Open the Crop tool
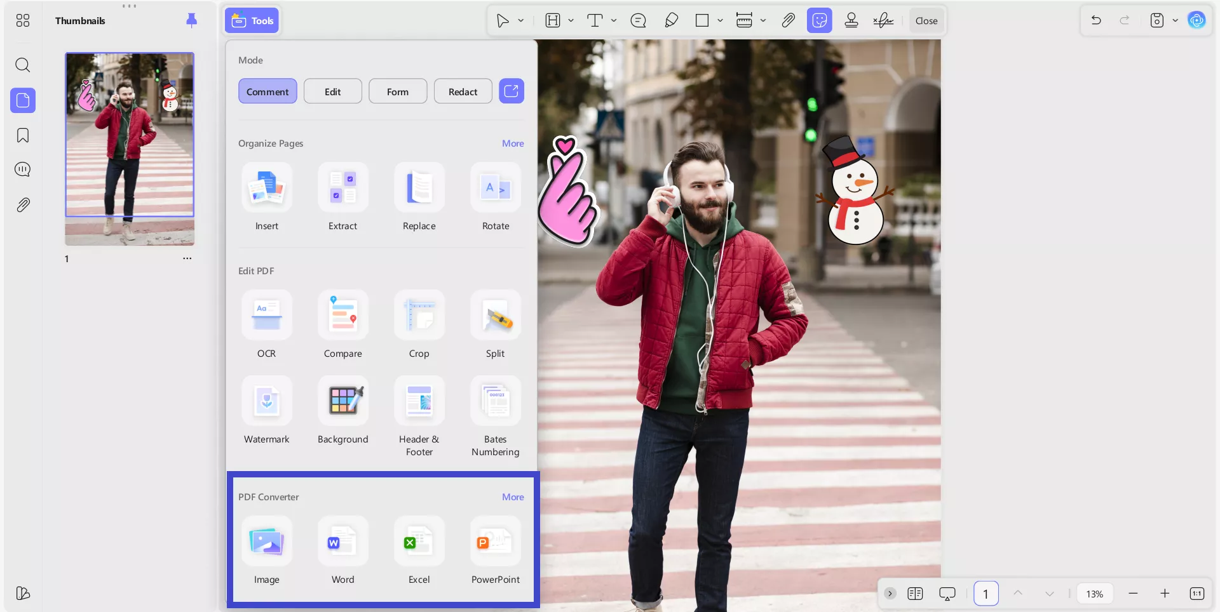This screenshot has width=1220, height=612. pyautogui.click(x=419, y=315)
